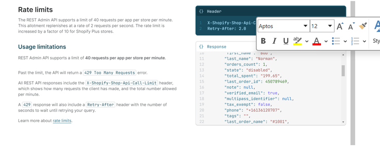This screenshot has height=154, width=380.
Task: Click the Response panel scrollbar thumb
Action: pyautogui.click(x=343, y=70)
